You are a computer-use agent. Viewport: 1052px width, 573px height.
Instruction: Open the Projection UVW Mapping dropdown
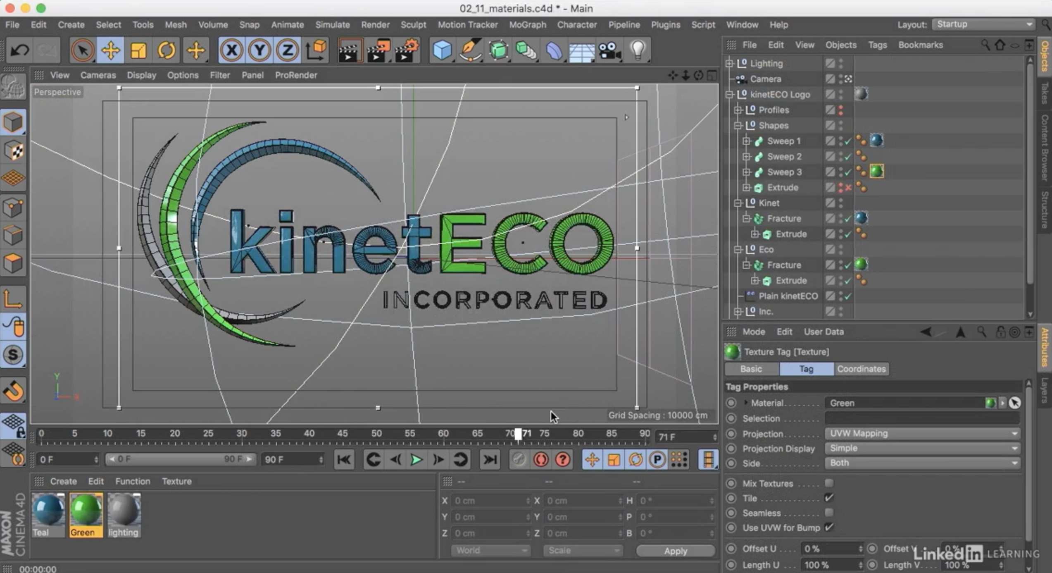(922, 433)
